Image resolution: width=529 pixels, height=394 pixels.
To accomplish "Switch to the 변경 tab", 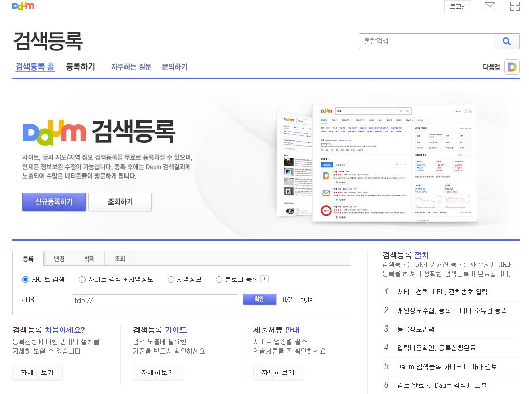I will (x=59, y=259).
